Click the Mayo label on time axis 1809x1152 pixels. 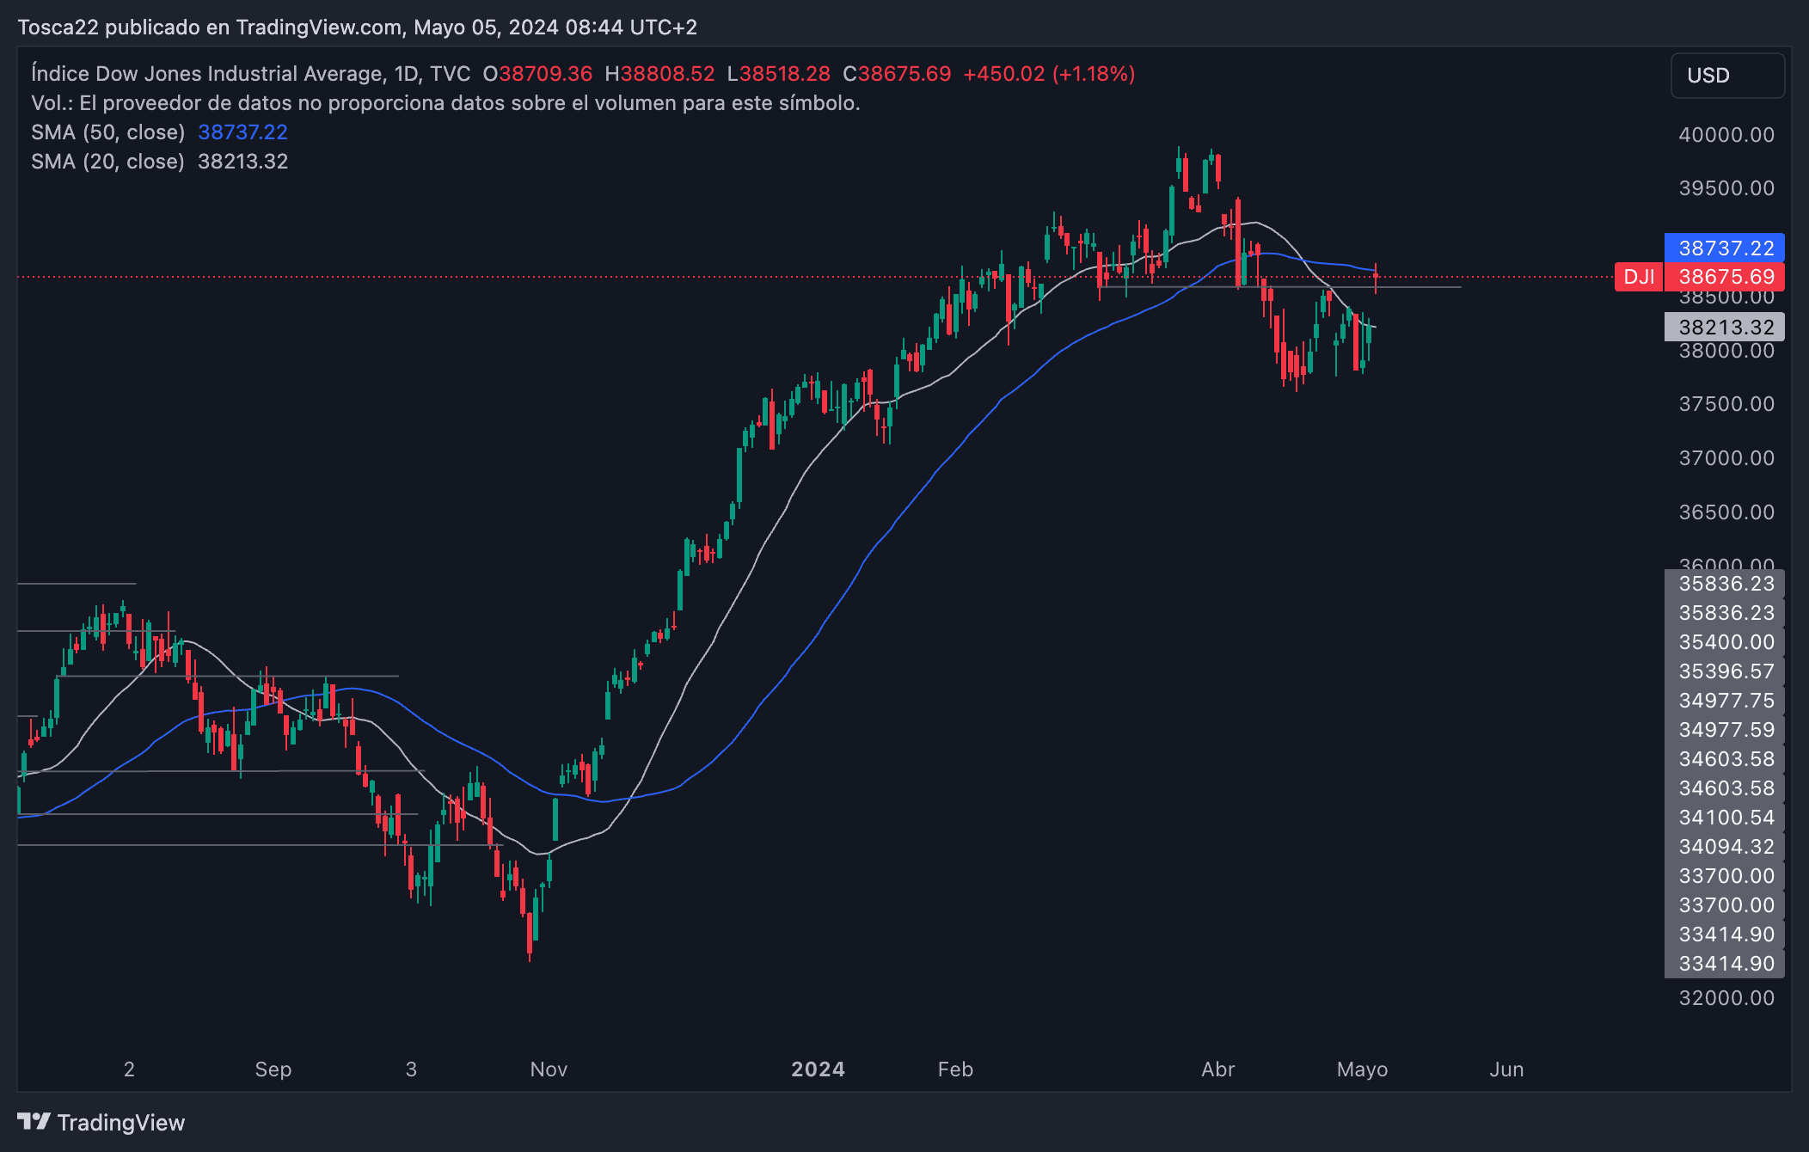point(1362,1069)
